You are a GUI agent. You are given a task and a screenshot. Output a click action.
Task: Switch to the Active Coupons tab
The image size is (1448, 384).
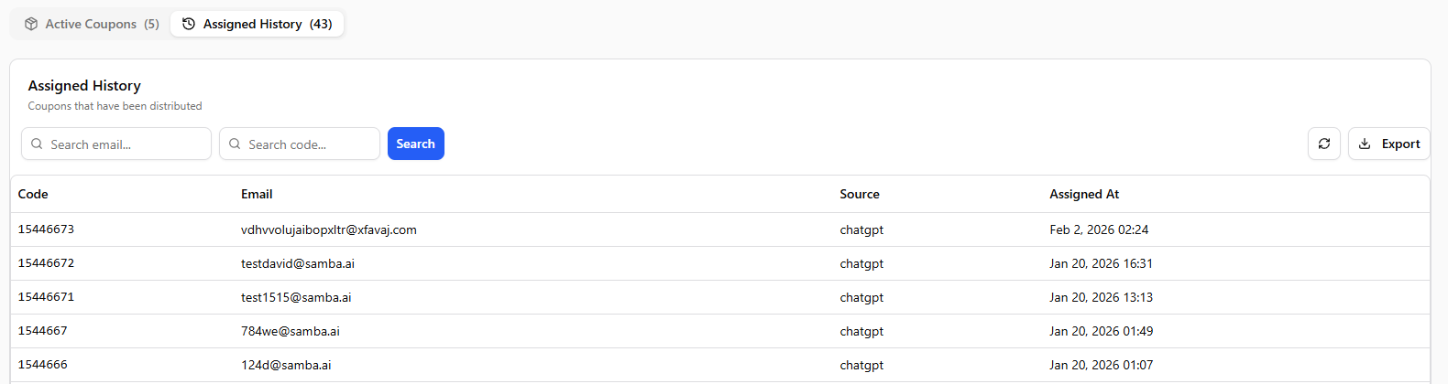pyautogui.click(x=92, y=24)
